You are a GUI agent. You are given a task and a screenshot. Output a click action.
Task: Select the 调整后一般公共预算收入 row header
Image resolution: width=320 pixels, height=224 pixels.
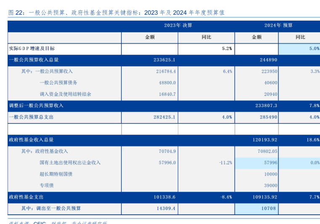(36, 105)
